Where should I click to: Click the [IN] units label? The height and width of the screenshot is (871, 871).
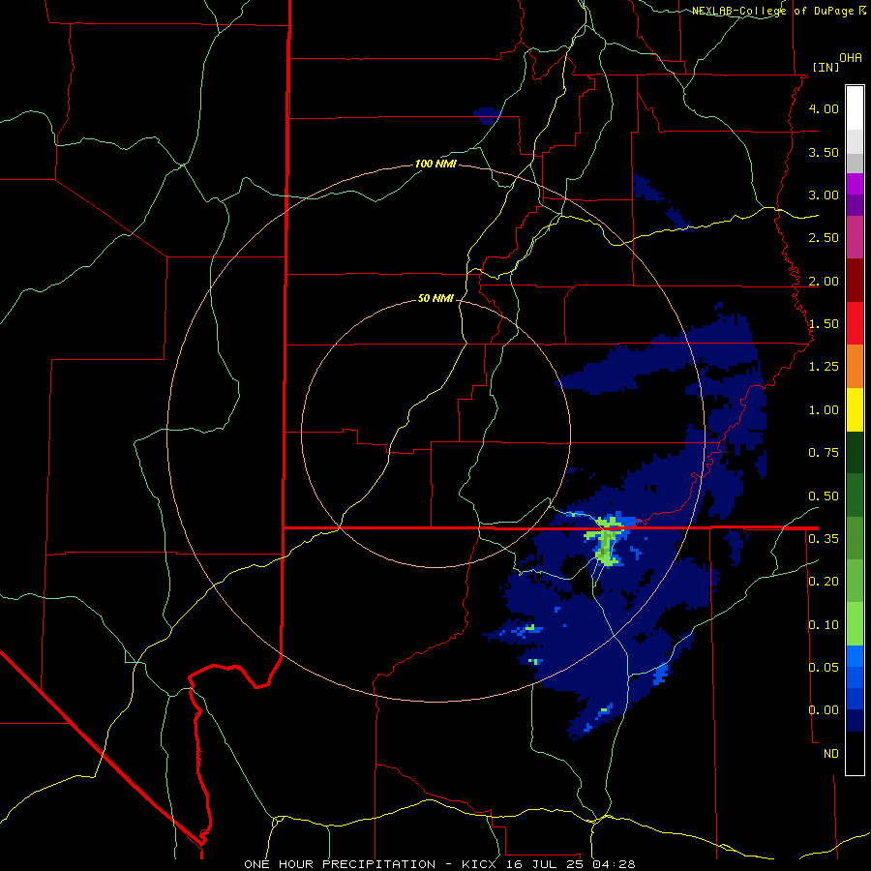click(826, 67)
